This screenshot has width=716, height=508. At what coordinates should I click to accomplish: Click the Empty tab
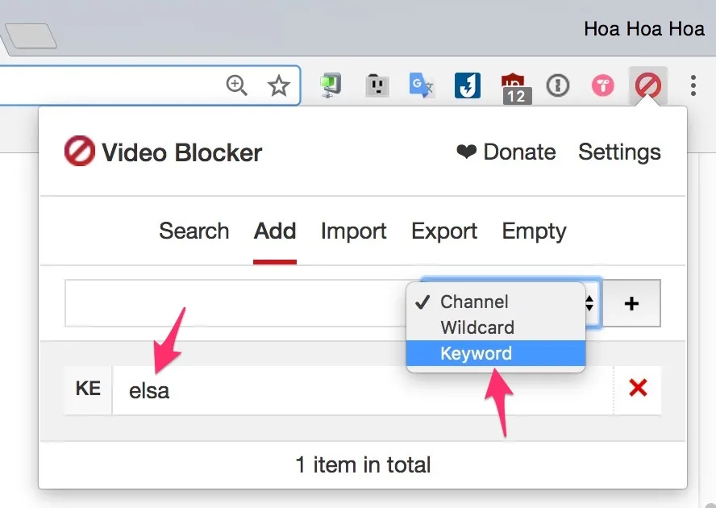click(x=535, y=231)
